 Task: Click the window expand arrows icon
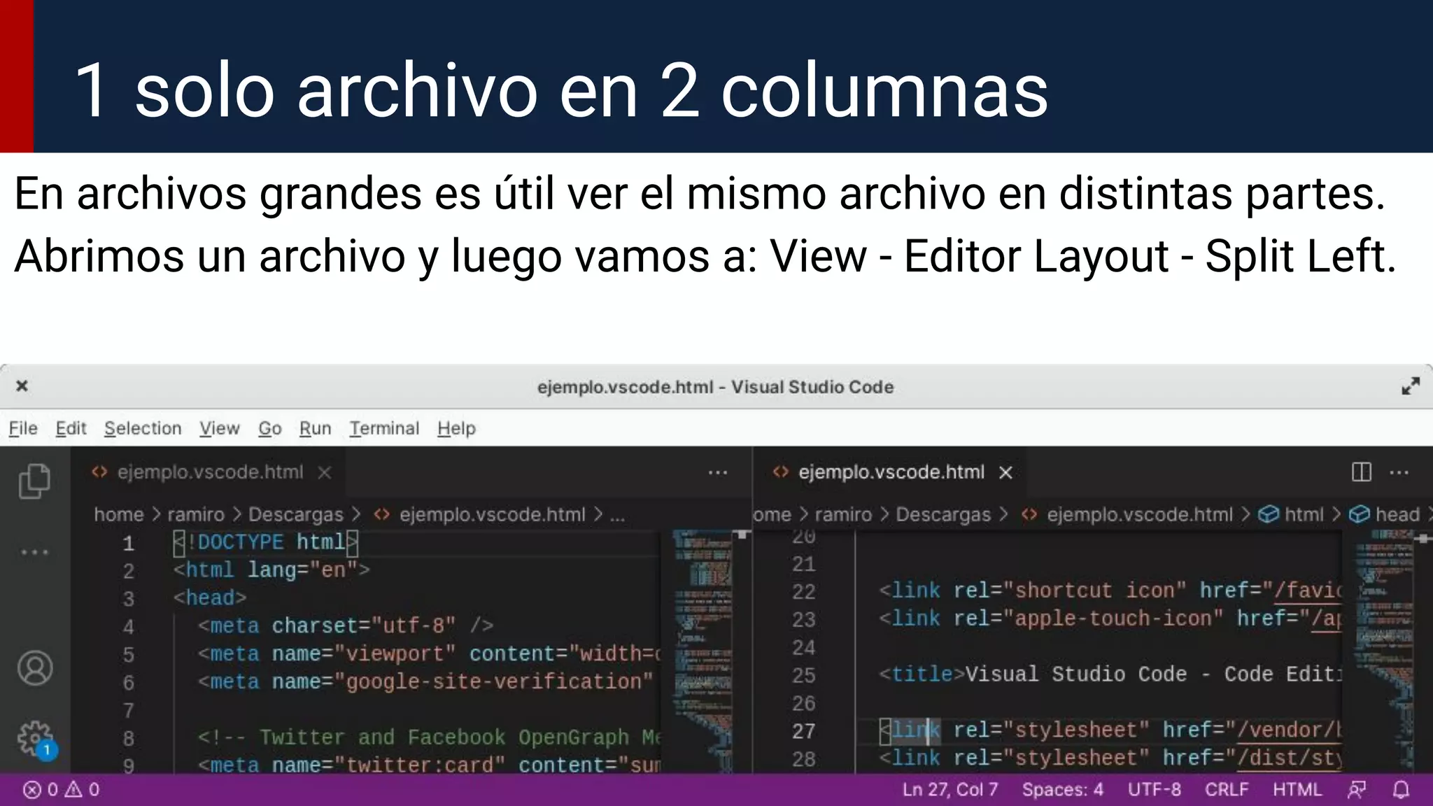[1410, 386]
